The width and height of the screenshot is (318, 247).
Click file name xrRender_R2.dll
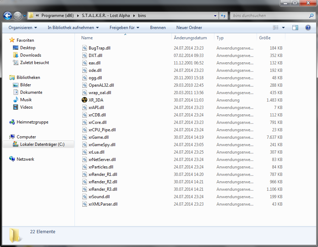click(103, 182)
